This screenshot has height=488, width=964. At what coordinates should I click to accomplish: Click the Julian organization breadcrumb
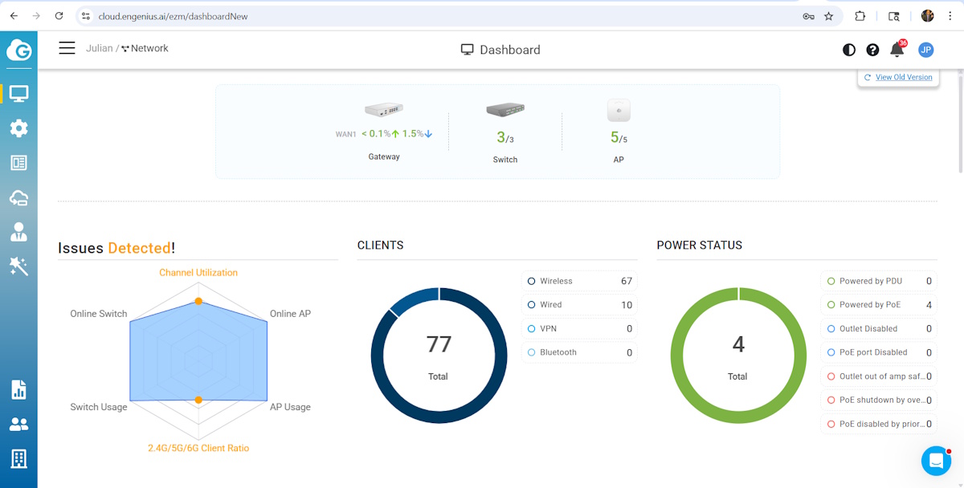tap(100, 48)
